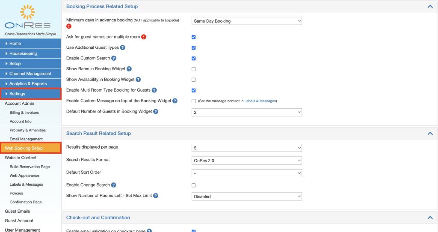The width and height of the screenshot is (438, 232).
Task: Click help icon beside Use Additional Guest Types
Action: pos(123,48)
